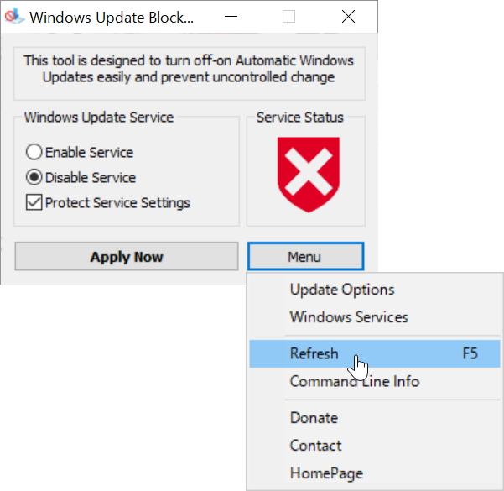This screenshot has height=491, width=504.
Task: Open HomePage from the menu
Action: [326, 473]
